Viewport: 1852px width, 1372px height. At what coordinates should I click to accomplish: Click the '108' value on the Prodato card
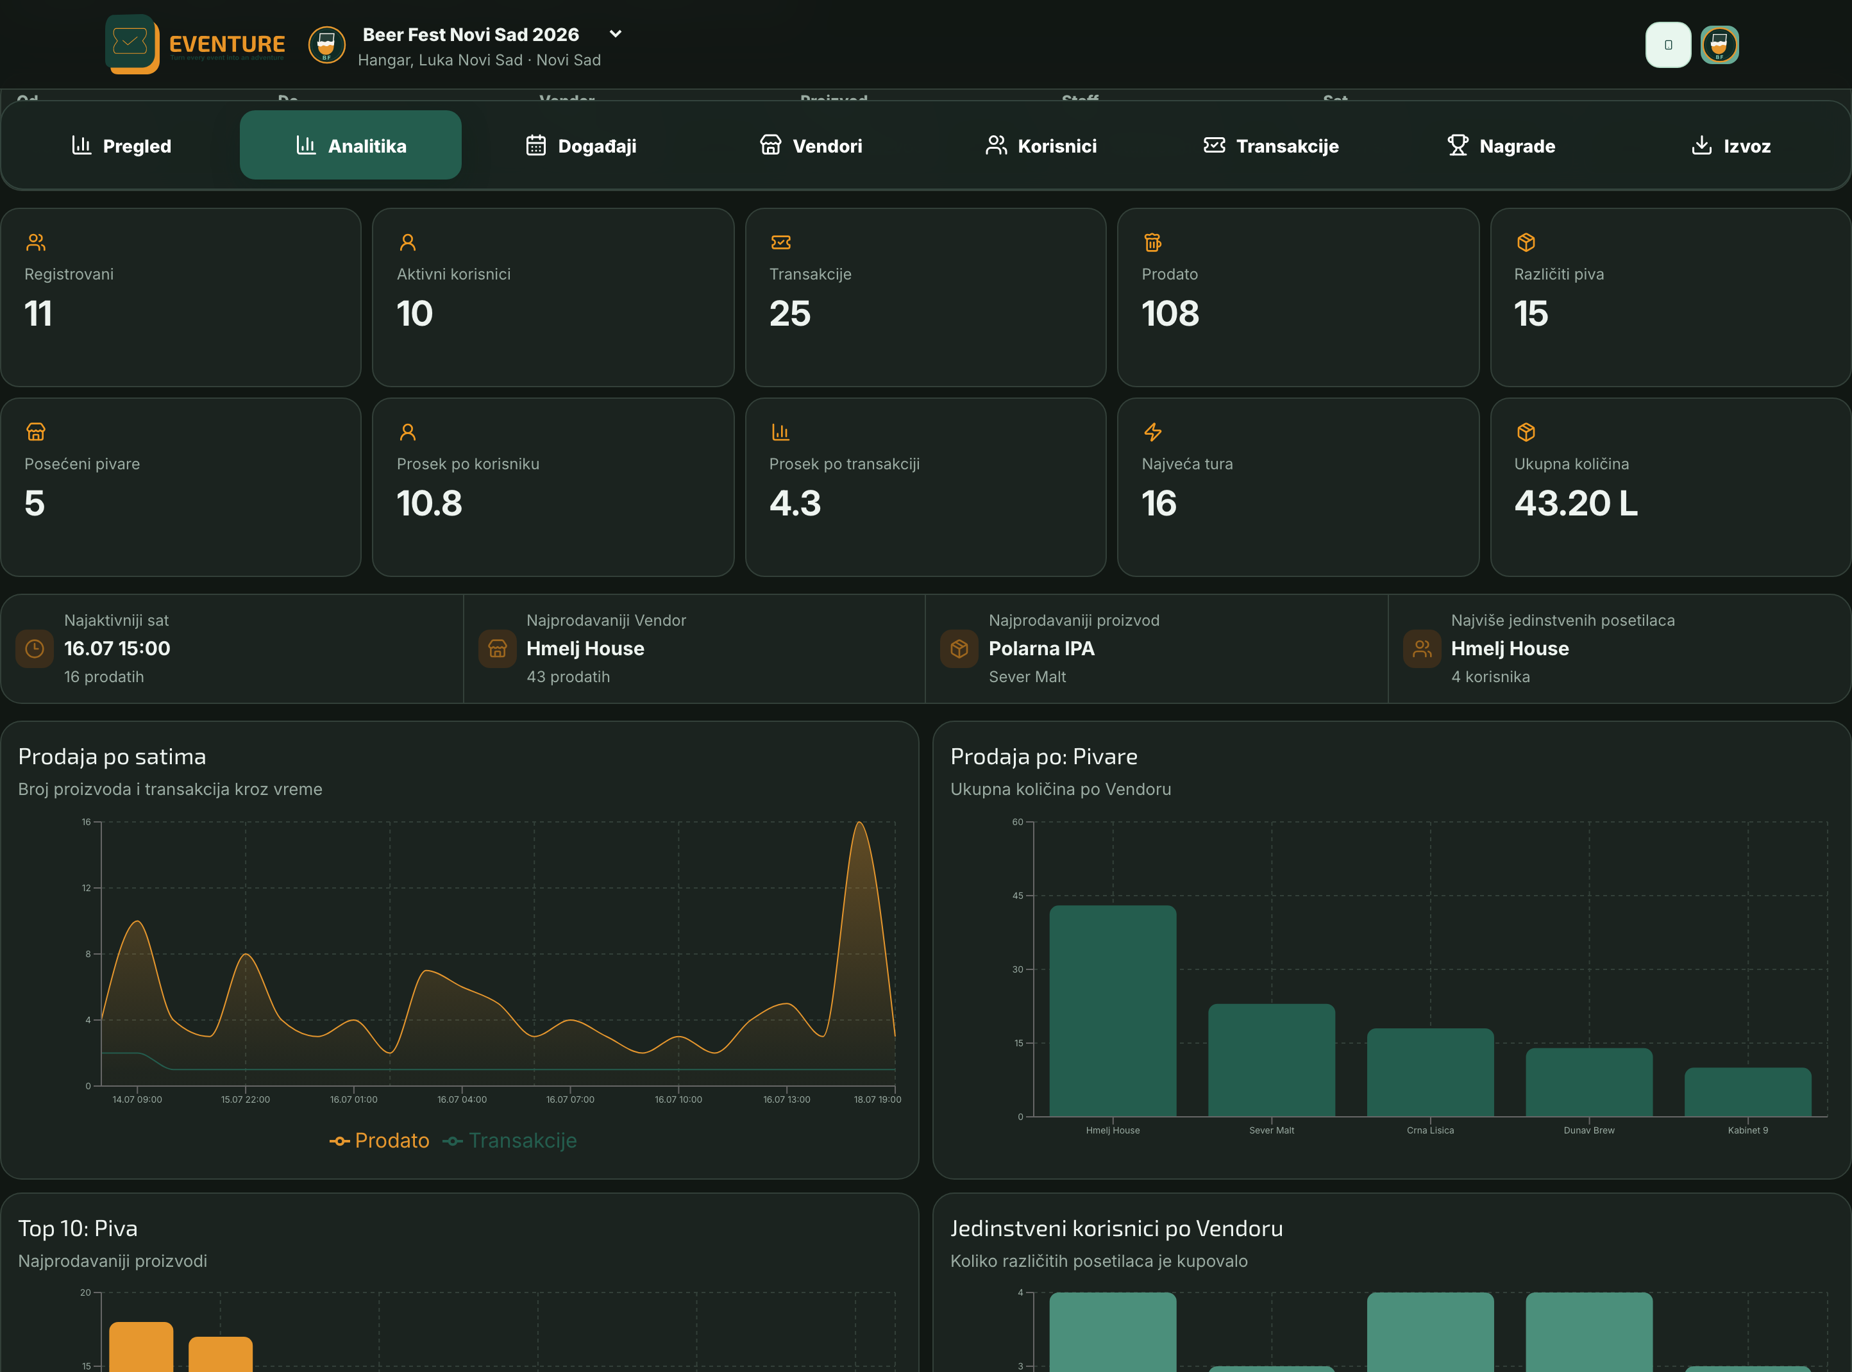coord(1170,314)
